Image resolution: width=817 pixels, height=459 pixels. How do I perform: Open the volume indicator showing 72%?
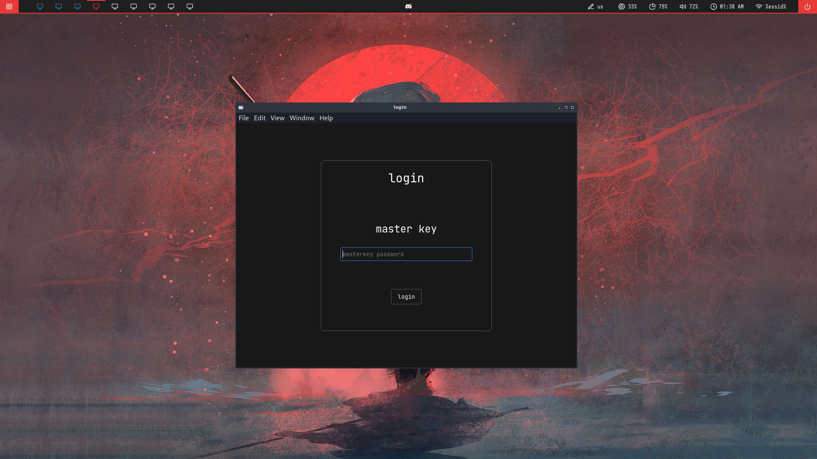pos(688,6)
